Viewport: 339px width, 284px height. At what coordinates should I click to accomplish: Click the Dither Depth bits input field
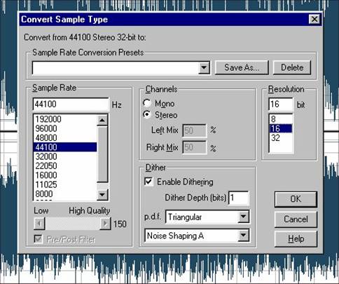pyautogui.click(x=239, y=198)
